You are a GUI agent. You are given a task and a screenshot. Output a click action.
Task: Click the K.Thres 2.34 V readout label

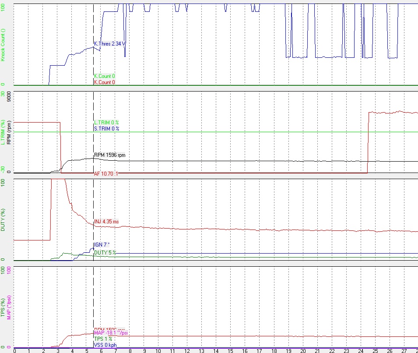coord(110,44)
